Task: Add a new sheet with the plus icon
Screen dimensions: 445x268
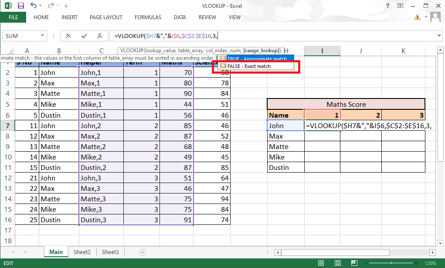Action: tap(142, 252)
